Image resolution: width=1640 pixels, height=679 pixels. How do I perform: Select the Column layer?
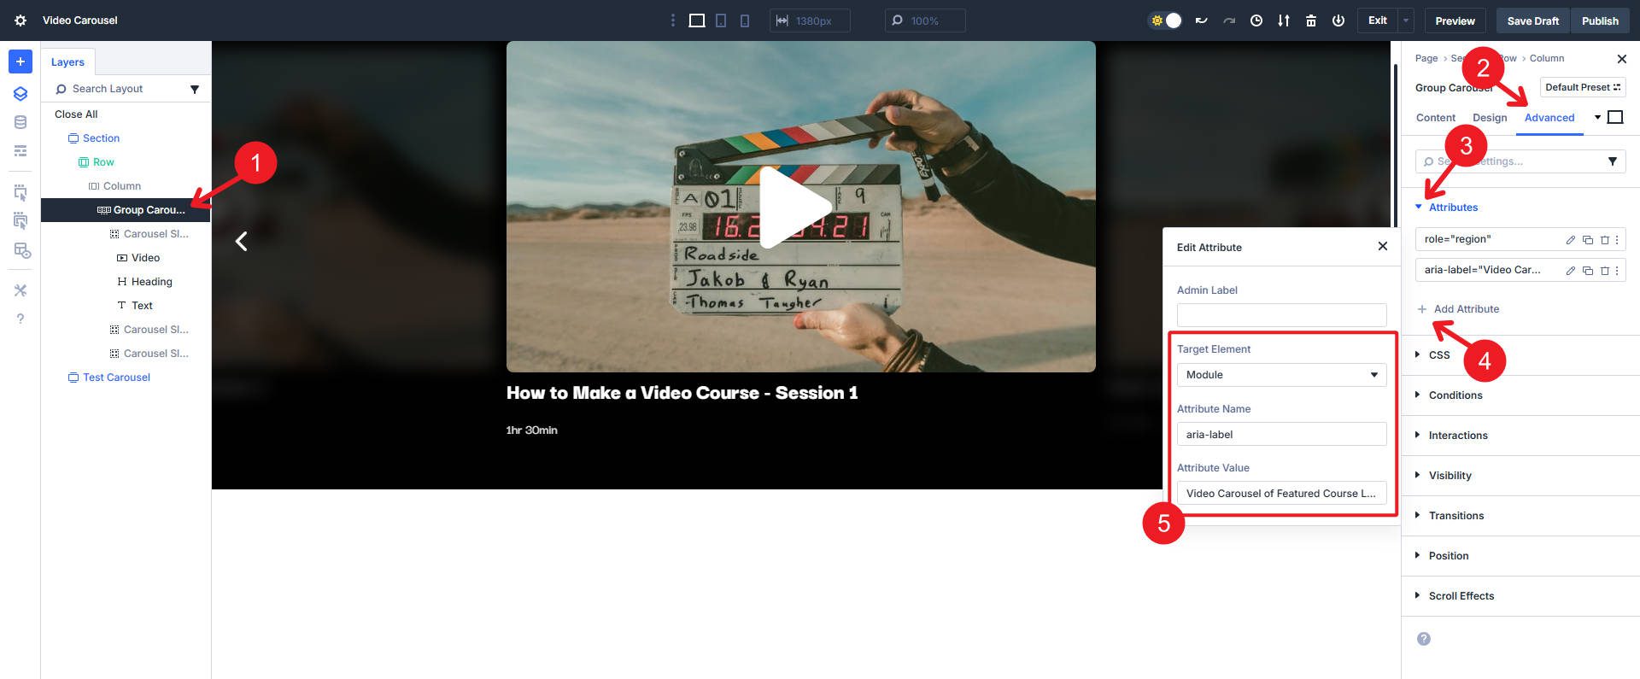point(122,186)
